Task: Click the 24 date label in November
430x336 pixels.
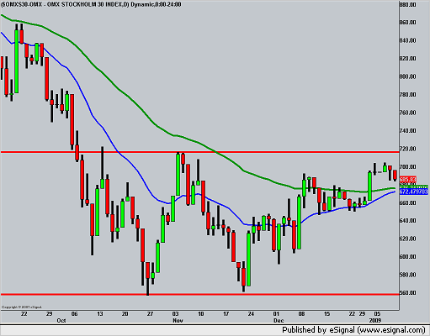Action: pos(251,314)
